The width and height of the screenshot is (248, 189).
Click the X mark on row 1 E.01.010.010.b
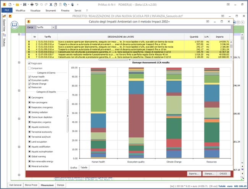29,42
